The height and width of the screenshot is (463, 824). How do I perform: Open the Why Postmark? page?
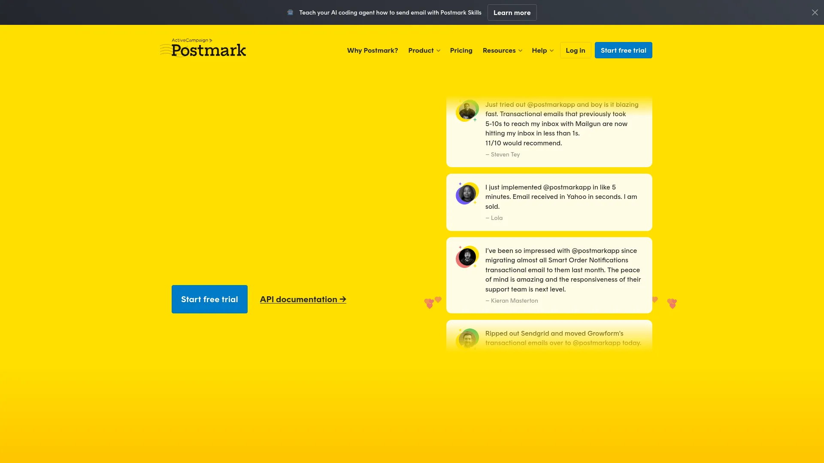coord(372,51)
